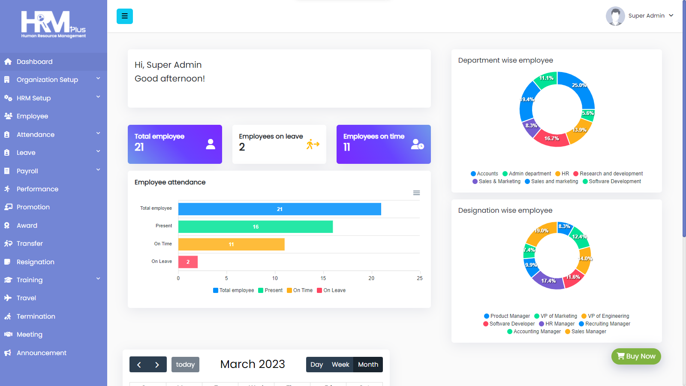Toggle Total employee series in attendance legend
The height and width of the screenshot is (386, 686).
234,290
